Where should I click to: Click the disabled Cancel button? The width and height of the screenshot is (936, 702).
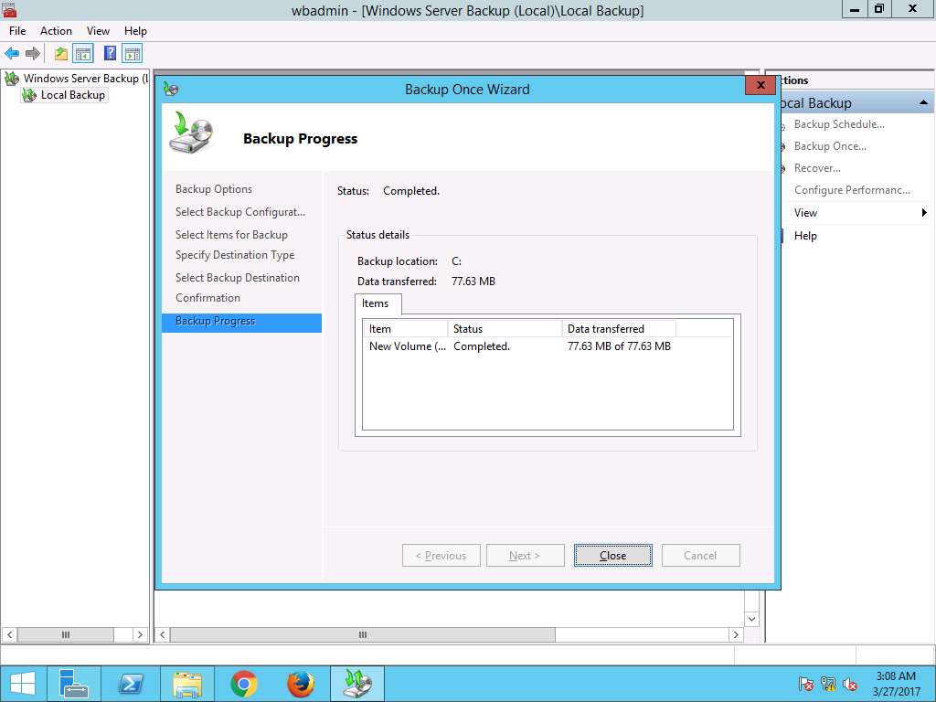pos(701,555)
